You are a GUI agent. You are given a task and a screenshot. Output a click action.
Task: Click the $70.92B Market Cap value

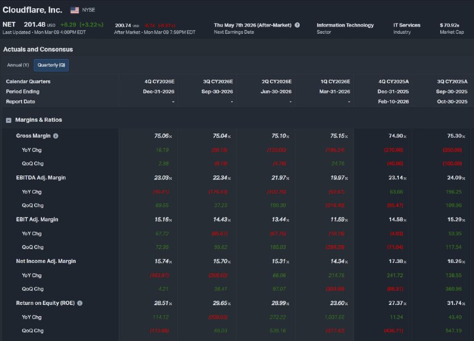pos(449,25)
